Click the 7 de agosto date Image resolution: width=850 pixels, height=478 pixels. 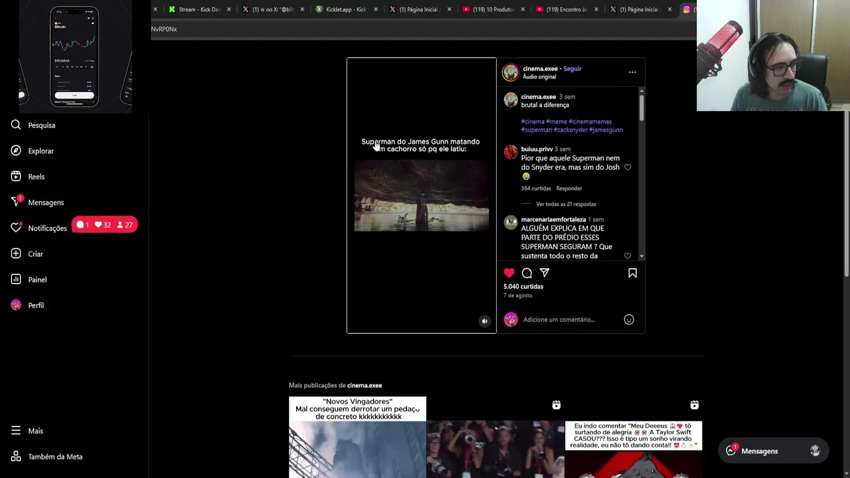click(x=517, y=295)
